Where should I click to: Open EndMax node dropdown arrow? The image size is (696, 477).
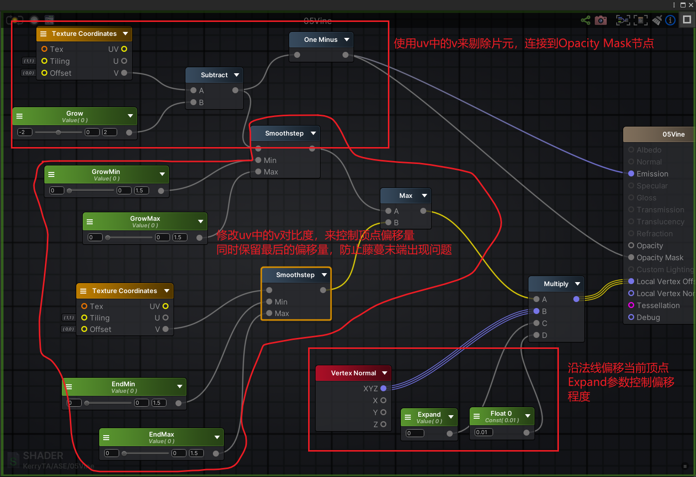coord(217,437)
